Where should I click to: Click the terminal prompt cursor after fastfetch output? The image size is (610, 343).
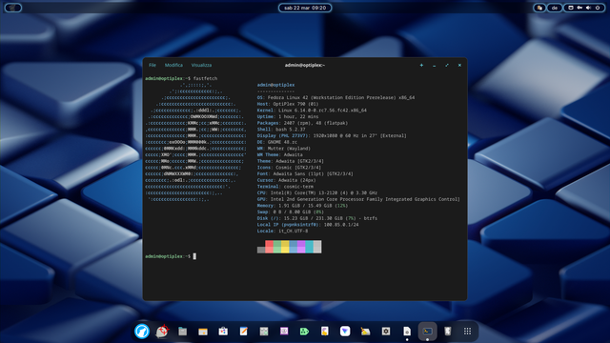[x=194, y=256]
